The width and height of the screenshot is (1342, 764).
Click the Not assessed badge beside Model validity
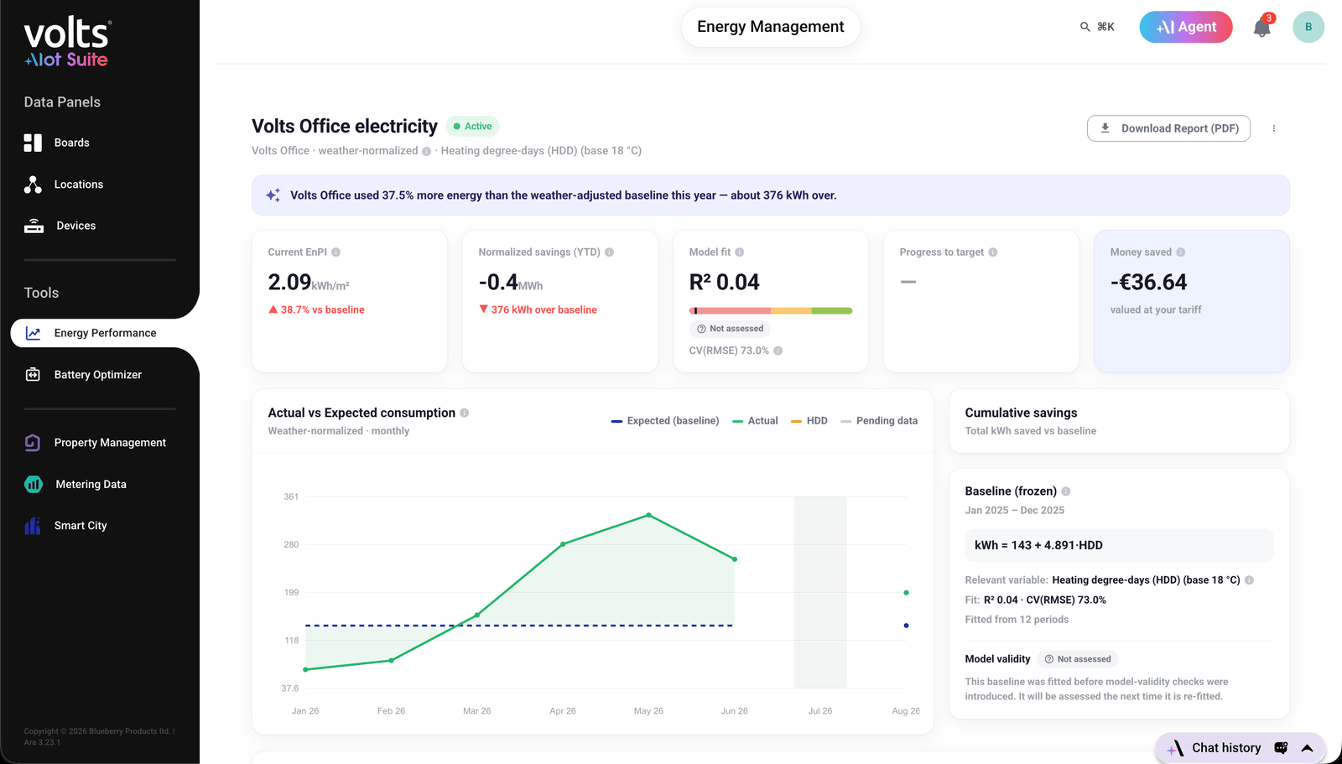click(x=1078, y=659)
